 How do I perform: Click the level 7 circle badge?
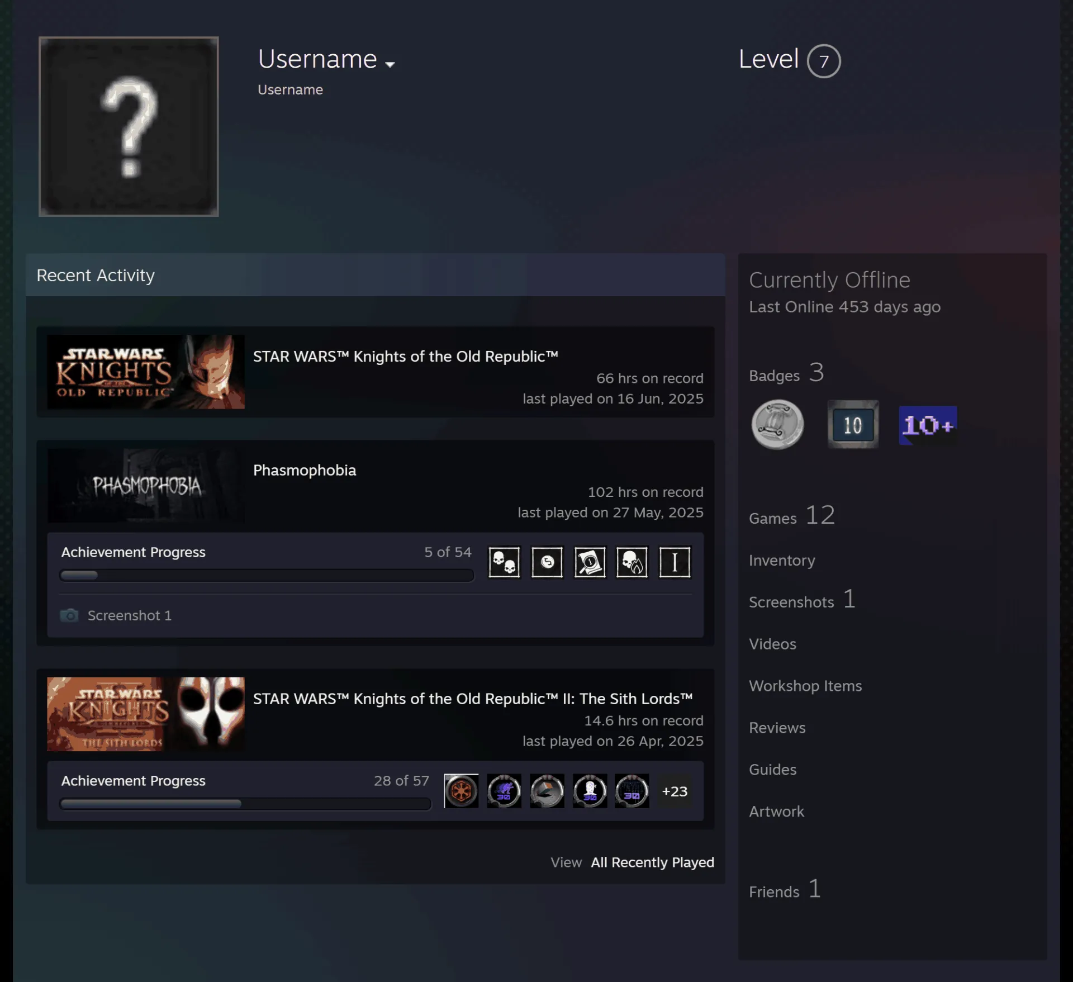coord(824,61)
